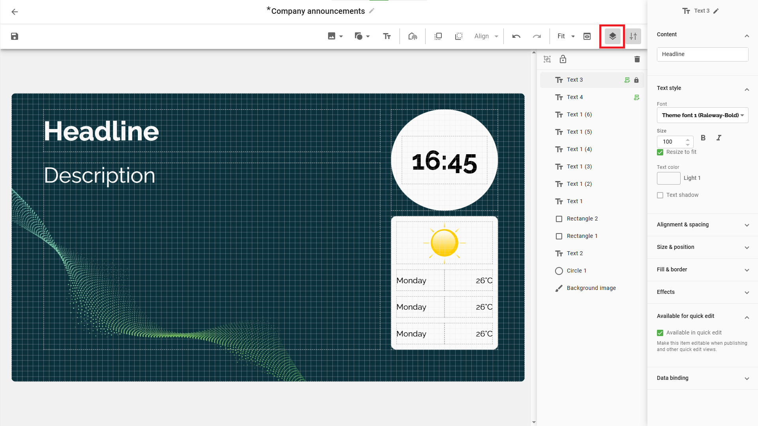Undo the last action

[x=516, y=36]
